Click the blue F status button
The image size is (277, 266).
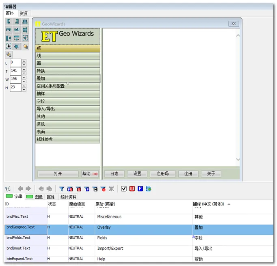[140, 189]
